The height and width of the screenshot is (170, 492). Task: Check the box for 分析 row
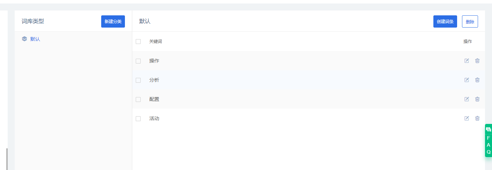pos(138,80)
